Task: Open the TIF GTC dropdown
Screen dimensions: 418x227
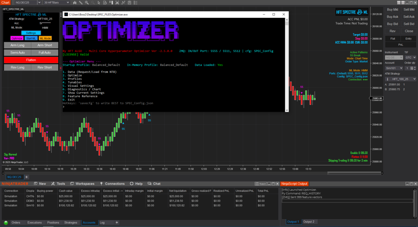Action: point(410,57)
